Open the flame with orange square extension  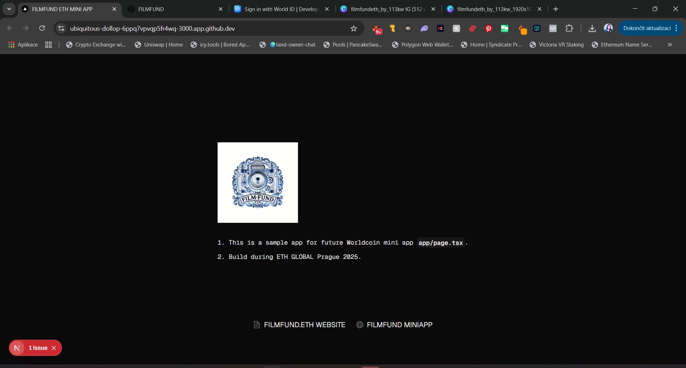click(x=522, y=29)
